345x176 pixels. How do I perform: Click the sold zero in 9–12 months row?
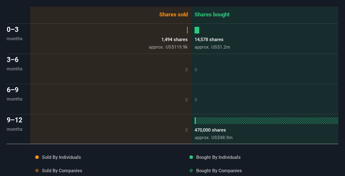coord(187,130)
